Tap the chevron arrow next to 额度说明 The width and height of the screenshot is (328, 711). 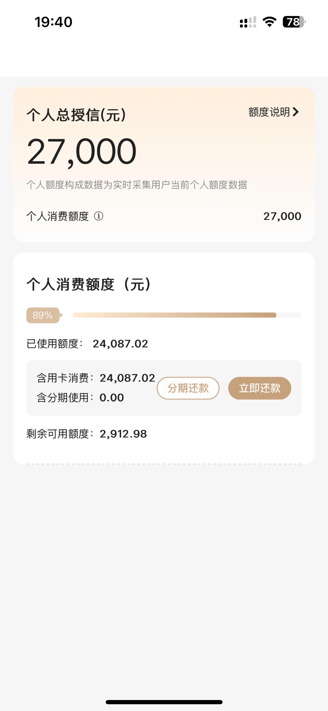pos(296,112)
